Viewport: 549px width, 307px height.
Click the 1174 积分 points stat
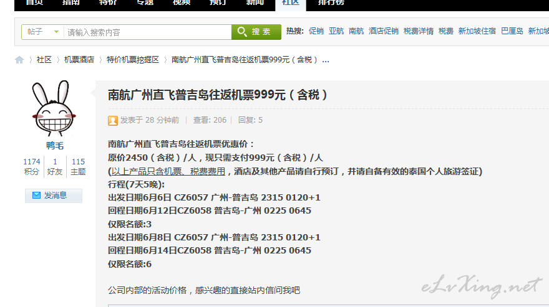coord(32,166)
